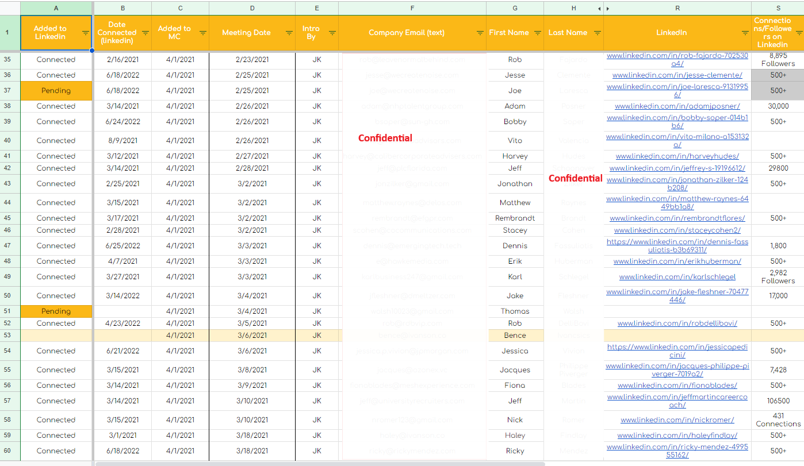Open filter menu for First Name column
The image size is (804, 466).
tap(538, 33)
